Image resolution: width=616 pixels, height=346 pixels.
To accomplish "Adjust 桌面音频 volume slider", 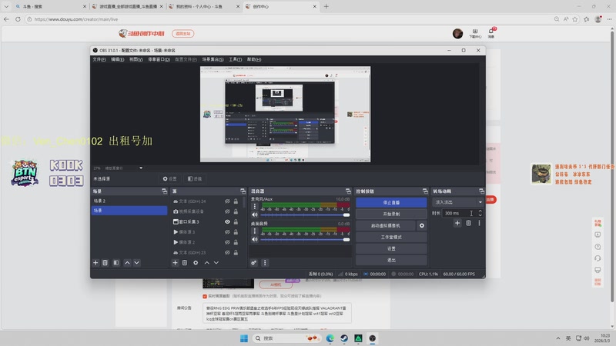I will (x=305, y=239).
